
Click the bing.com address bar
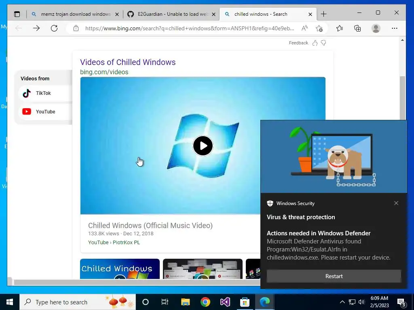[189, 29]
